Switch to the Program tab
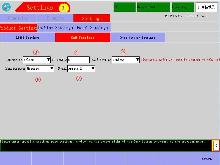Screen dimensions: 220x165 coord(55,18)
